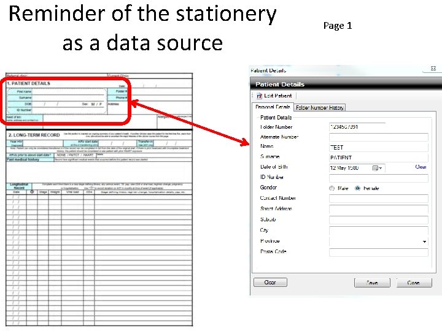
Task: Click the Folder Number input field
Action: click(x=357, y=127)
